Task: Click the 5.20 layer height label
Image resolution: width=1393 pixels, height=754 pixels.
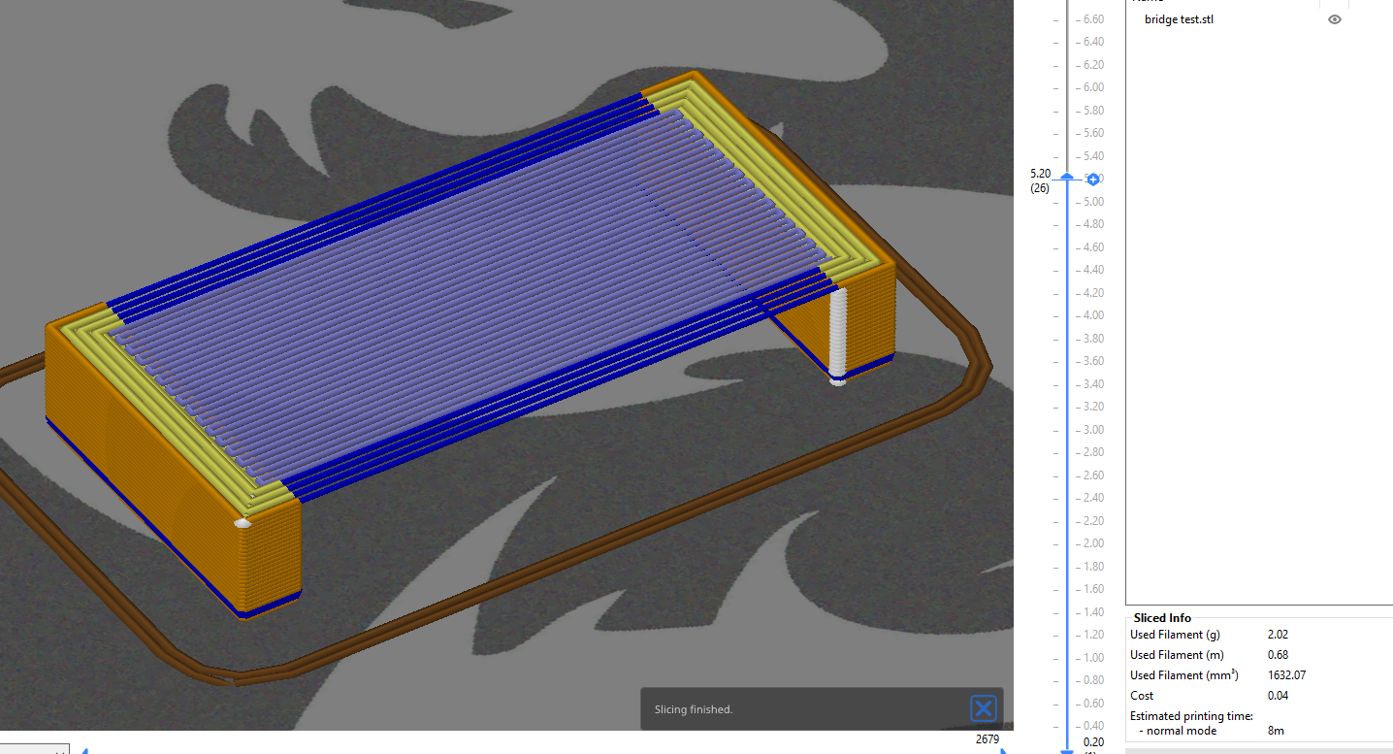Action: coord(1038,173)
